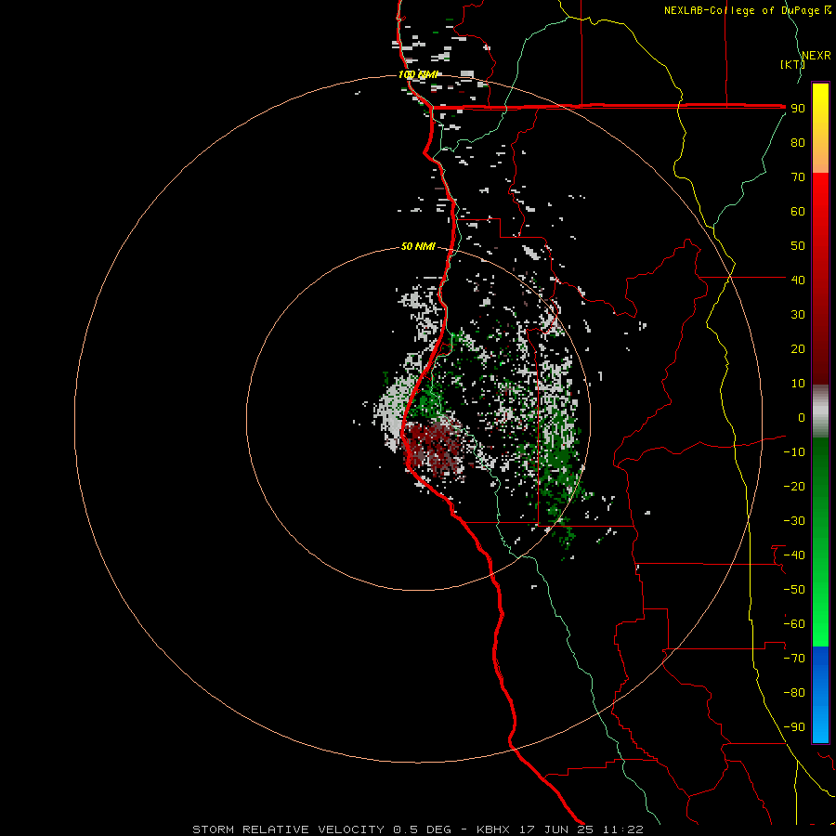Click the 50 NMI range ring label

(x=419, y=246)
